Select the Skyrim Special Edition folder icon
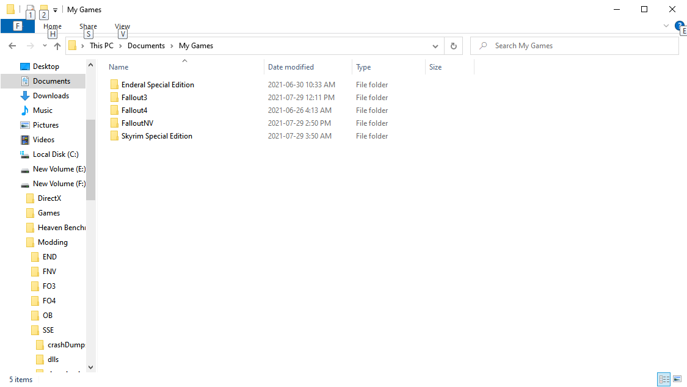 pos(114,136)
